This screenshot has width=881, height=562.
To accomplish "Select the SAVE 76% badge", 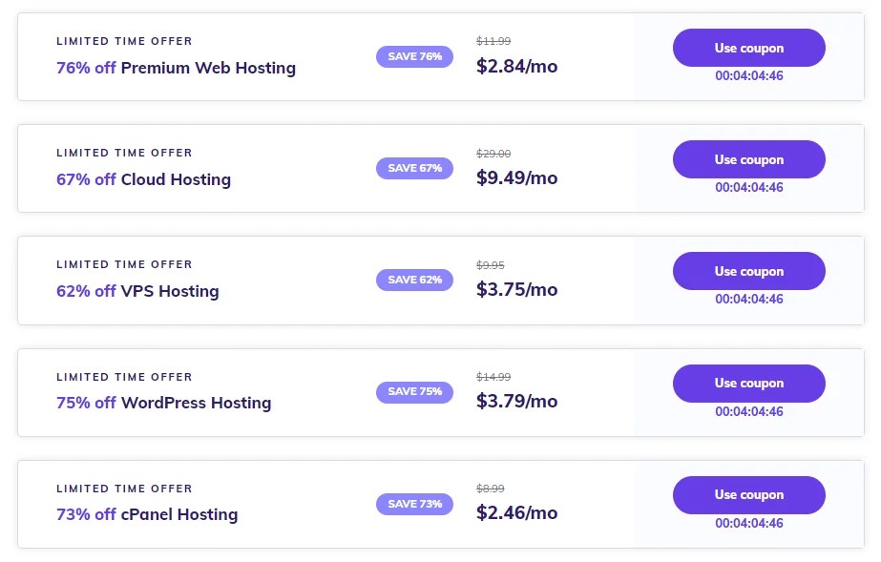I will click(414, 56).
